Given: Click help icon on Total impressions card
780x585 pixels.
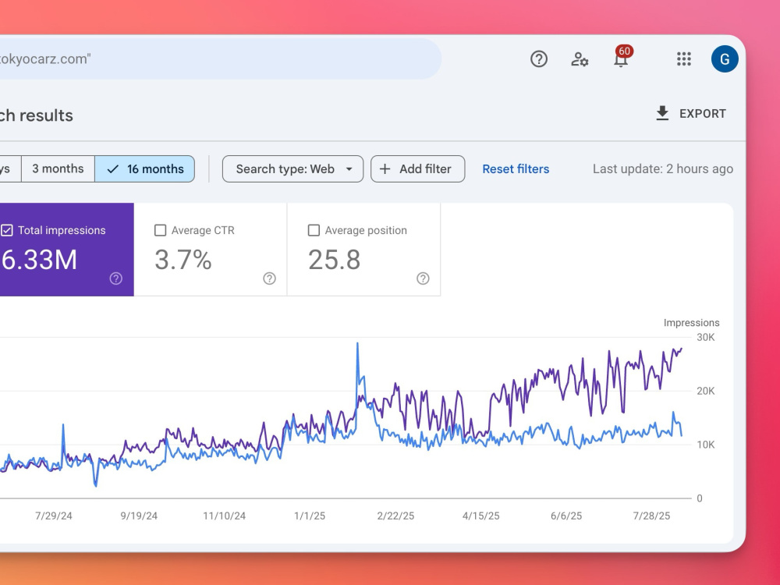Looking at the screenshot, I should point(116,278).
